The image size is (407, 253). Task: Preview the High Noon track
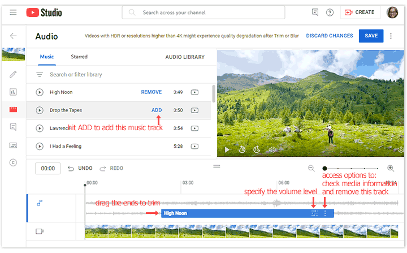tap(40, 92)
